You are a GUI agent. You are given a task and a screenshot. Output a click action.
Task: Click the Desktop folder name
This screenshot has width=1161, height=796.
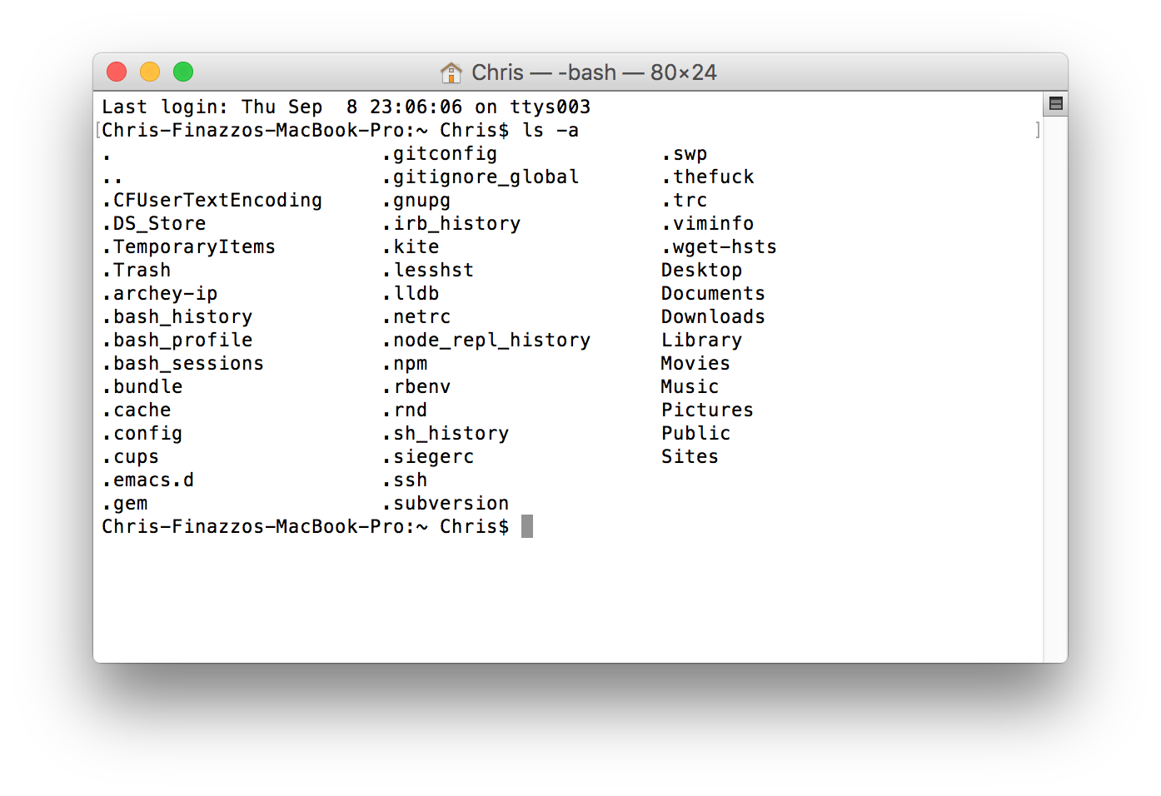701,271
